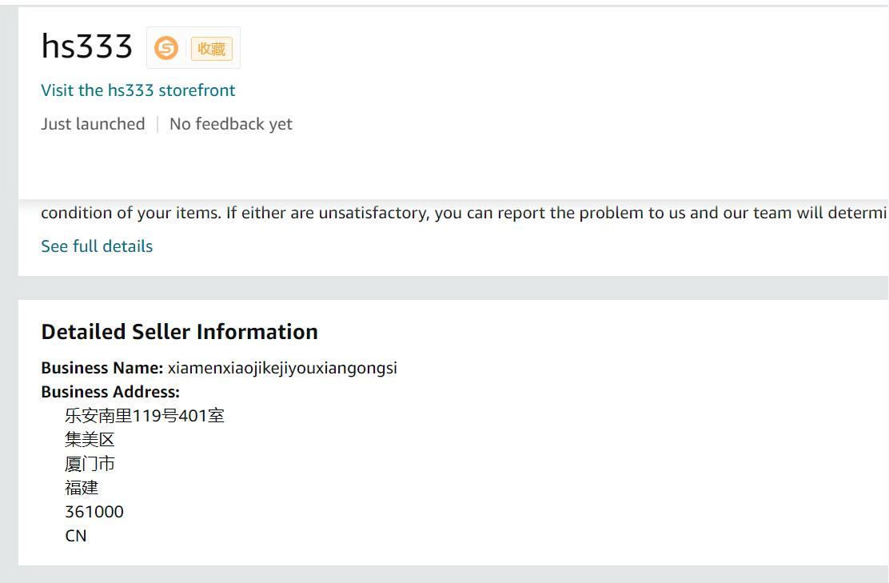This screenshot has height=583, width=889.
Task: Open the Visit the hs333 storefront link
Action: [138, 90]
